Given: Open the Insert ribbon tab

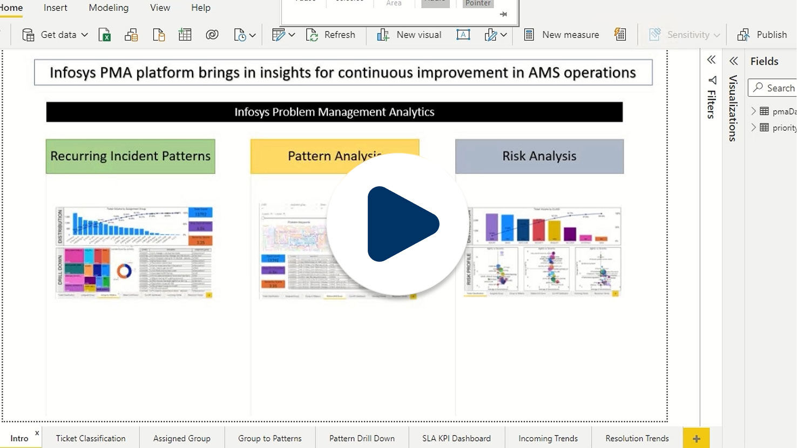Looking at the screenshot, I should [55, 8].
